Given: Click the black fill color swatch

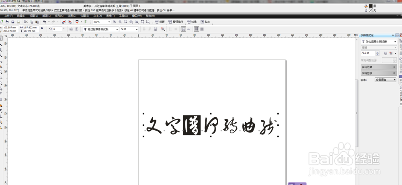Looking at the screenshot, I should point(371,6).
